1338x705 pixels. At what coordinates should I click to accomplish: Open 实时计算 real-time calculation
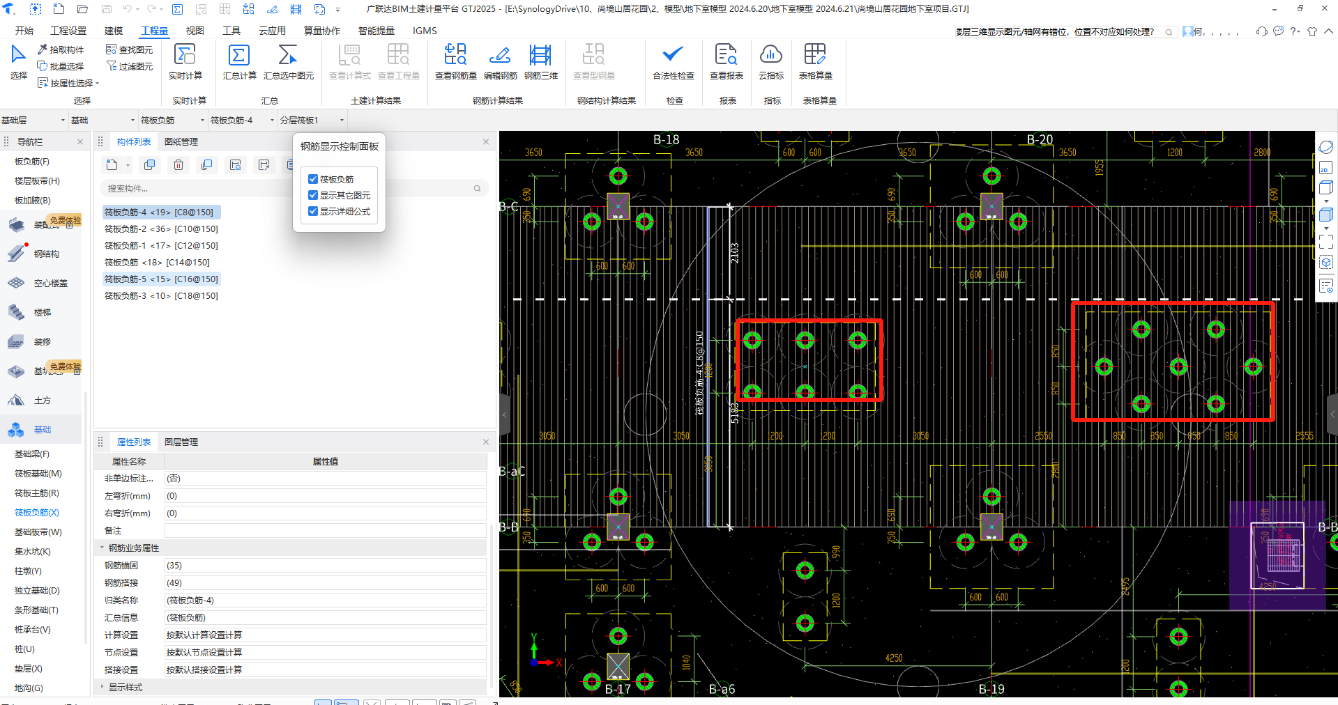point(185,61)
